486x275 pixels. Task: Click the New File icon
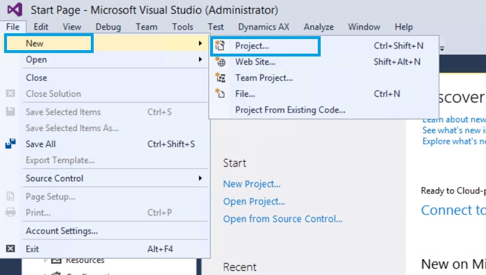220,93
